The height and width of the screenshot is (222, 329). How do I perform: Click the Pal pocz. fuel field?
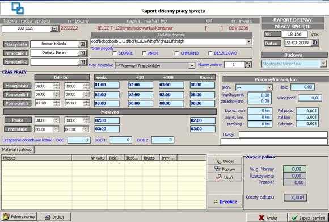(x=307, y=111)
